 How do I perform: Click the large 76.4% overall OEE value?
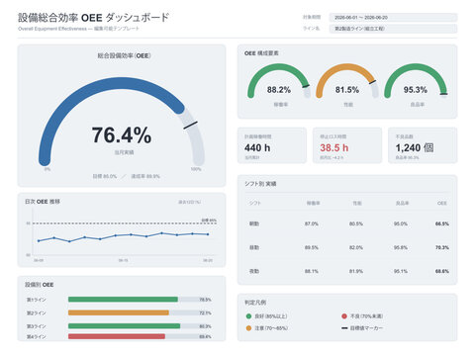coord(122,135)
